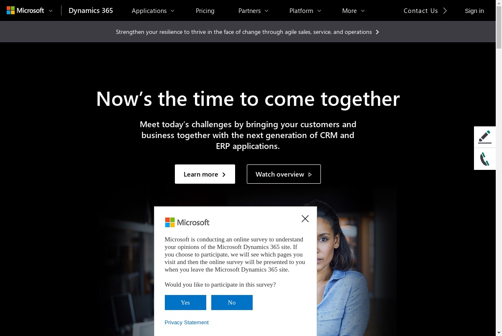Click the Learn more button
Image resolution: width=502 pixels, height=336 pixels.
coord(205,174)
